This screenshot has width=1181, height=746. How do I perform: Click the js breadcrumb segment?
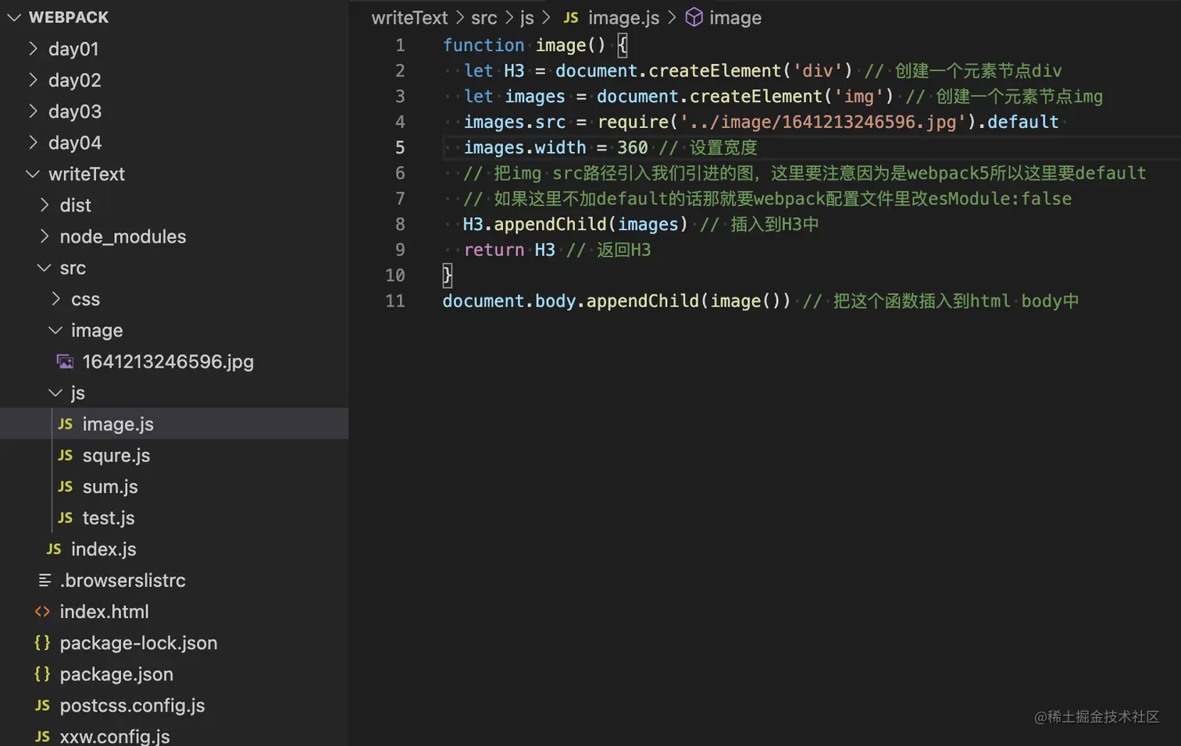coord(527,17)
